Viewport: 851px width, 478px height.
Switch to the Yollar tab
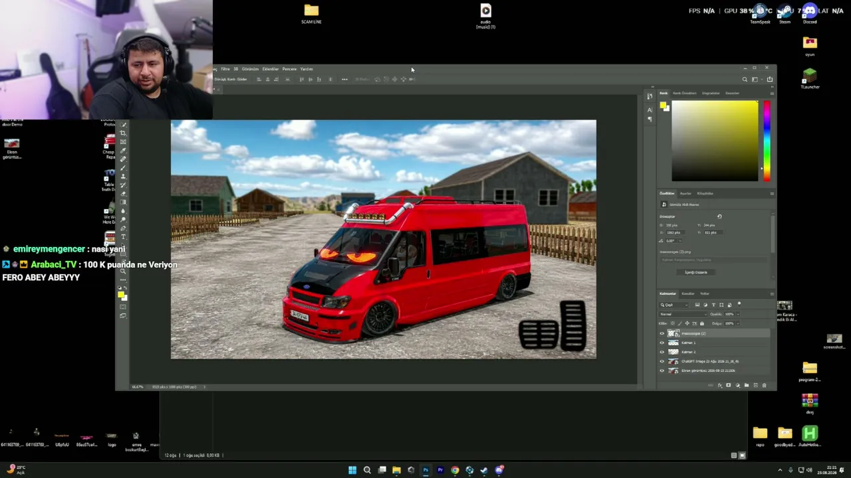pyautogui.click(x=705, y=293)
